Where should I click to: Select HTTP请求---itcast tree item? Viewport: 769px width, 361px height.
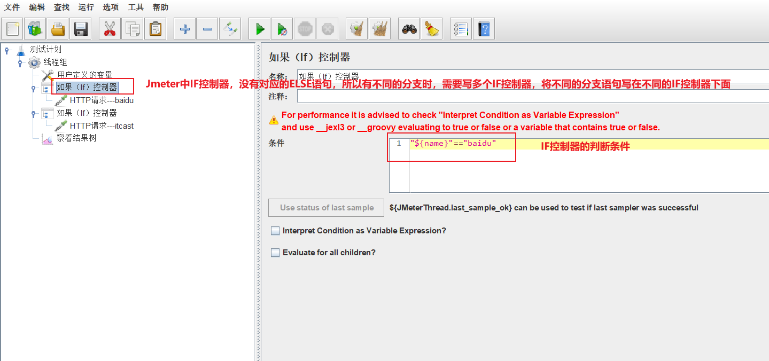pos(102,125)
